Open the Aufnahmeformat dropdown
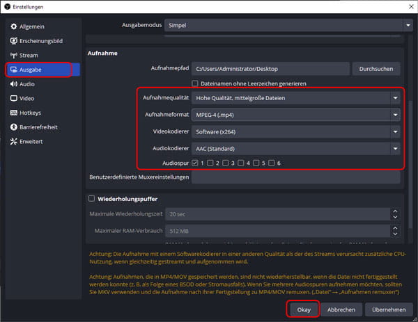 296,114
